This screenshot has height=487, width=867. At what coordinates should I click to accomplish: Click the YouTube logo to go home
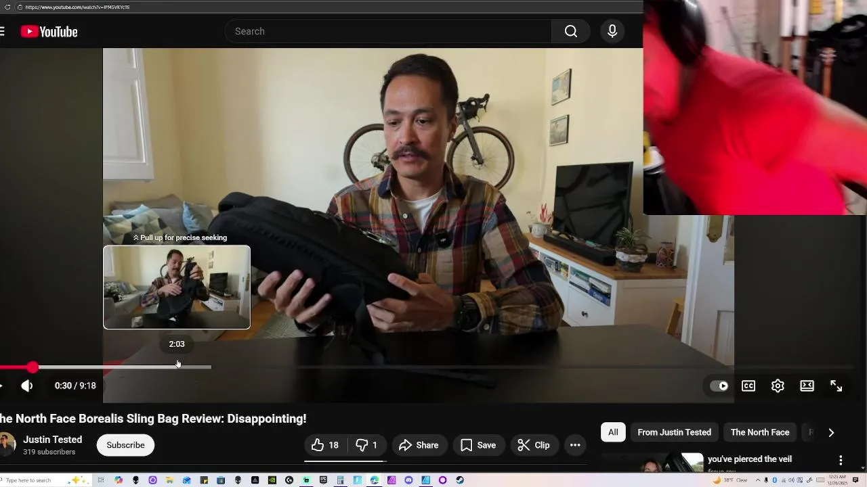[49, 32]
